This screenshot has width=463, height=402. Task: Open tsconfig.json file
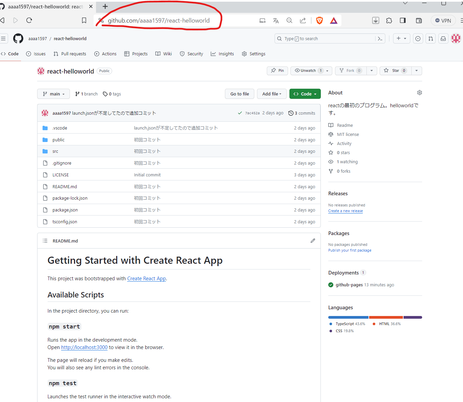coord(65,222)
